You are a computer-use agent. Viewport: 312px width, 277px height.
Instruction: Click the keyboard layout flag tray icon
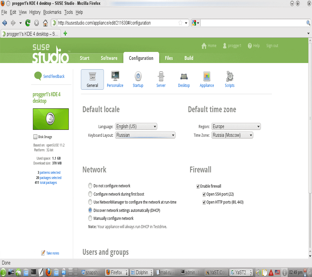point(277,272)
